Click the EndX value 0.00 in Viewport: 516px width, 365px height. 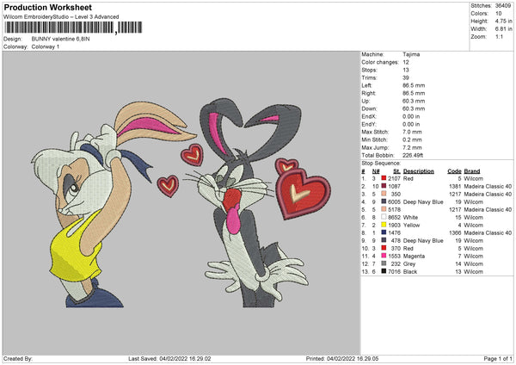[x=411, y=116]
